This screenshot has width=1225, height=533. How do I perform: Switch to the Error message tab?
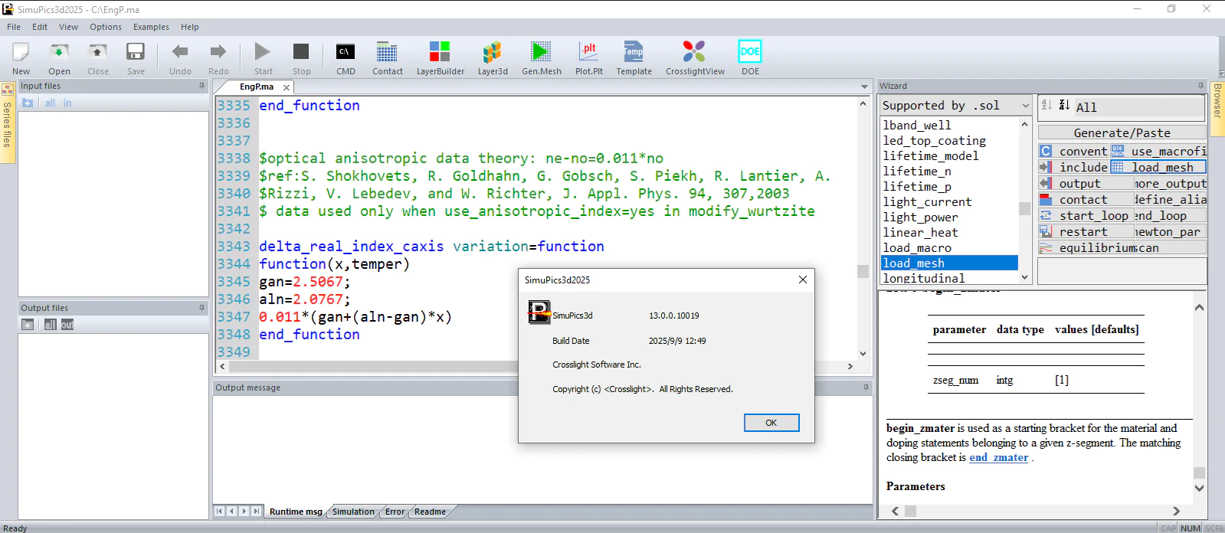(395, 512)
